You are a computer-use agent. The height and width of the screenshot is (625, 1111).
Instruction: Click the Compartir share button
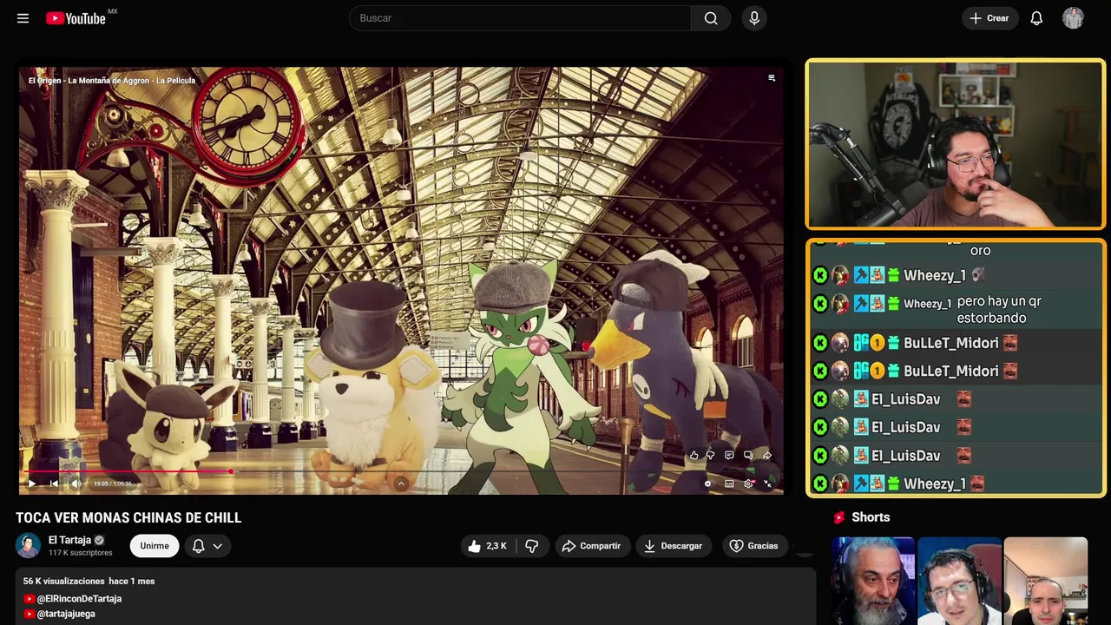(x=591, y=546)
